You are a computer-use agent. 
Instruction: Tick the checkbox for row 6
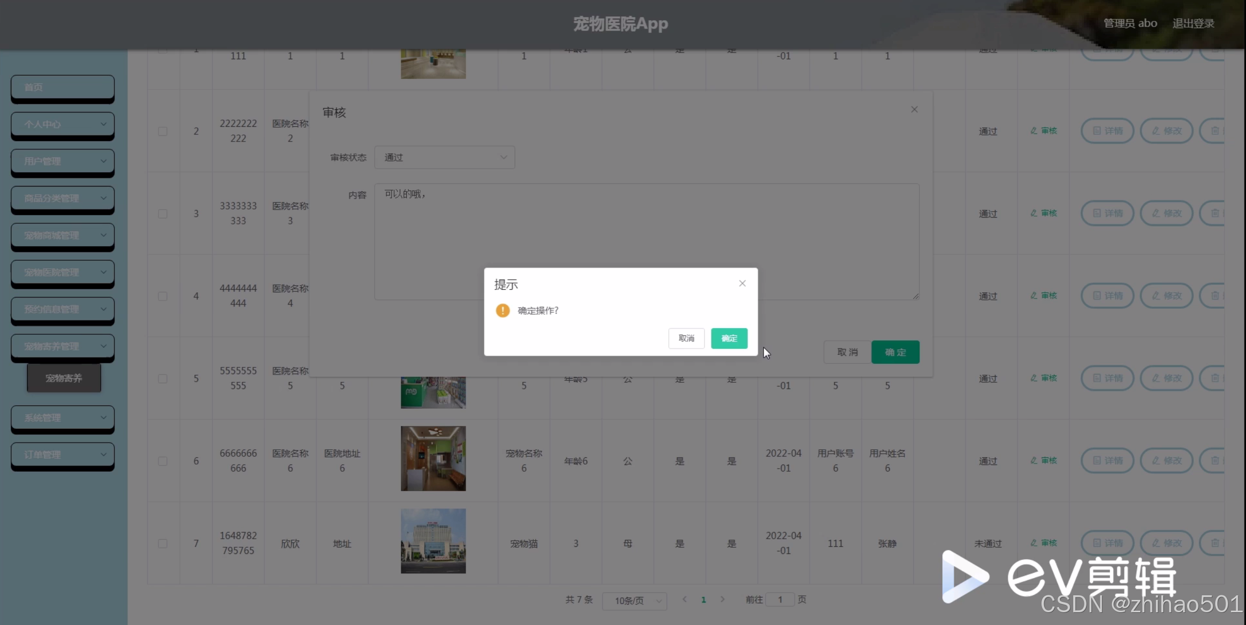[x=163, y=461]
